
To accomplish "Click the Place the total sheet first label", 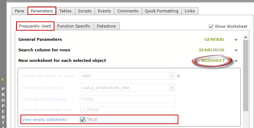I will [47, 110].
